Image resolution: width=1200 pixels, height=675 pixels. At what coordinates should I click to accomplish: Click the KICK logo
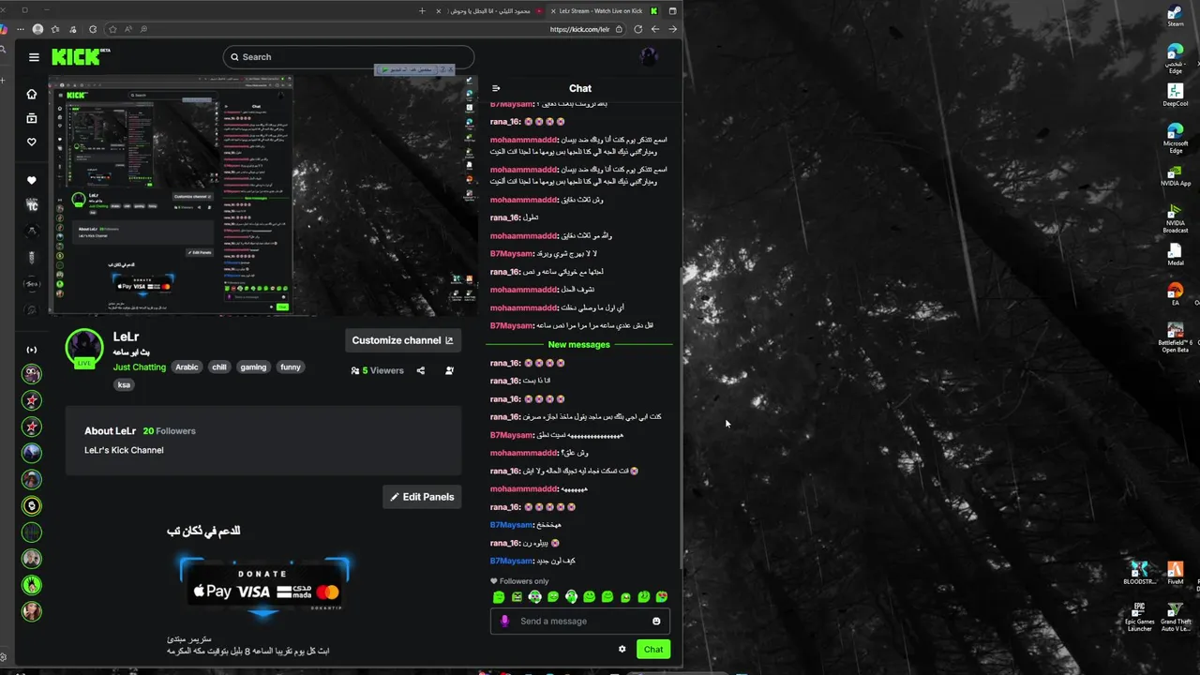(79, 57)
